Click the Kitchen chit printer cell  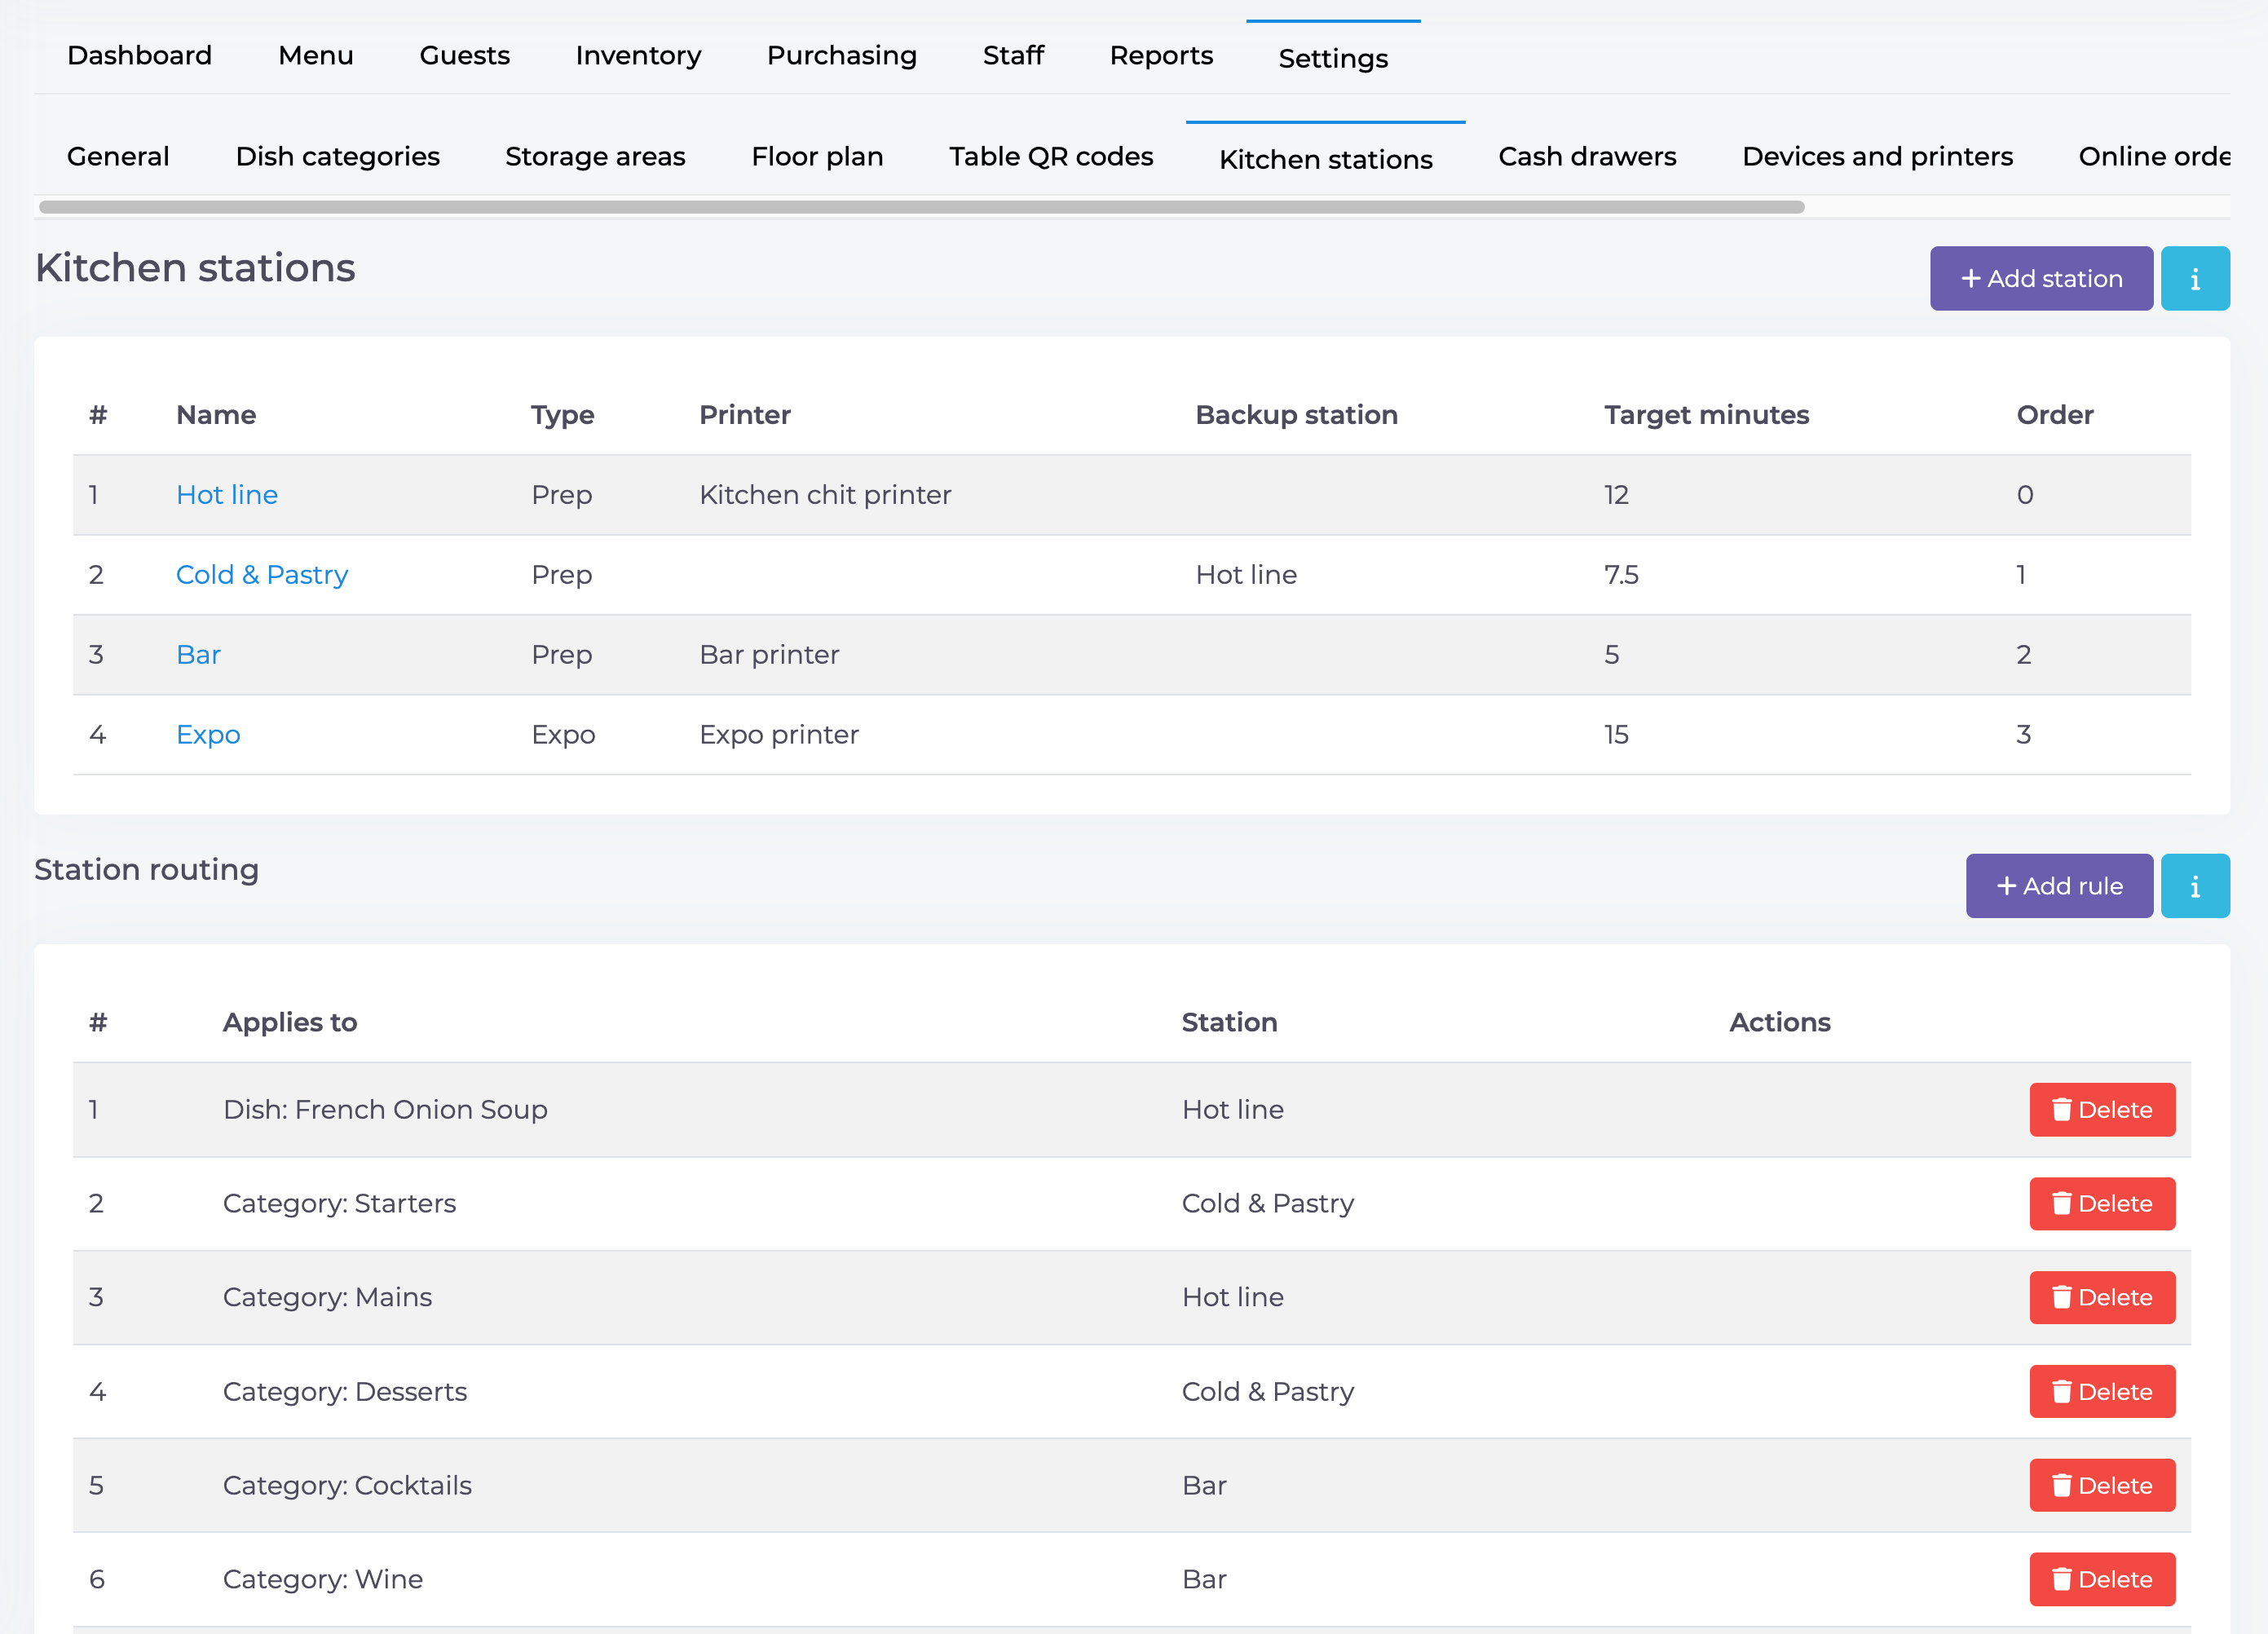coord(825,495)
